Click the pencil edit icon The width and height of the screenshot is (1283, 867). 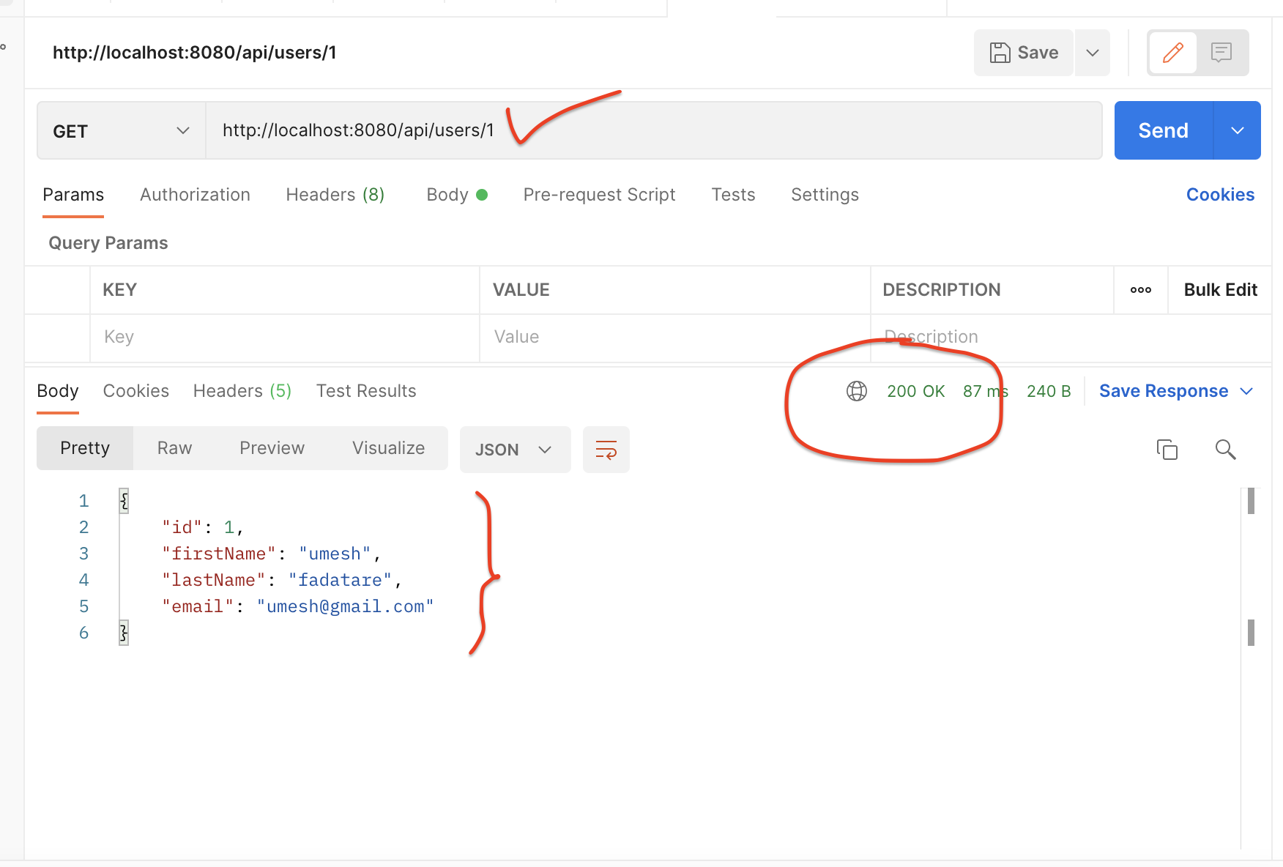point(1172,53)
